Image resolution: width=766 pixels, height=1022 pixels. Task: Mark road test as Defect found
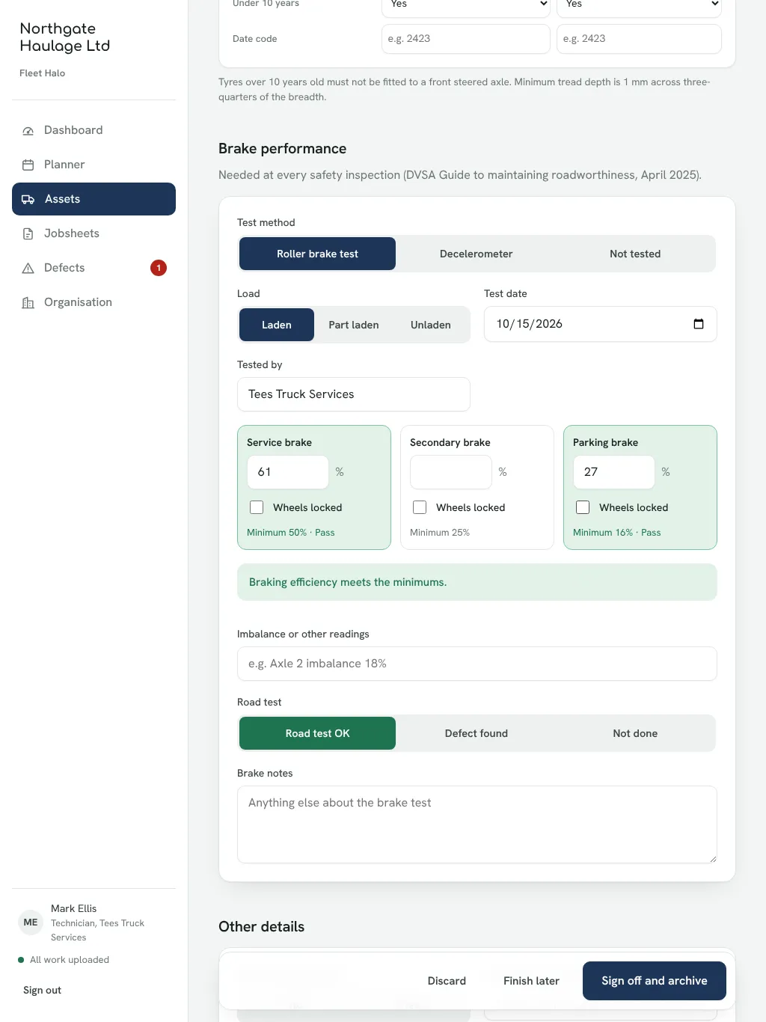click(x=477, y=733)
